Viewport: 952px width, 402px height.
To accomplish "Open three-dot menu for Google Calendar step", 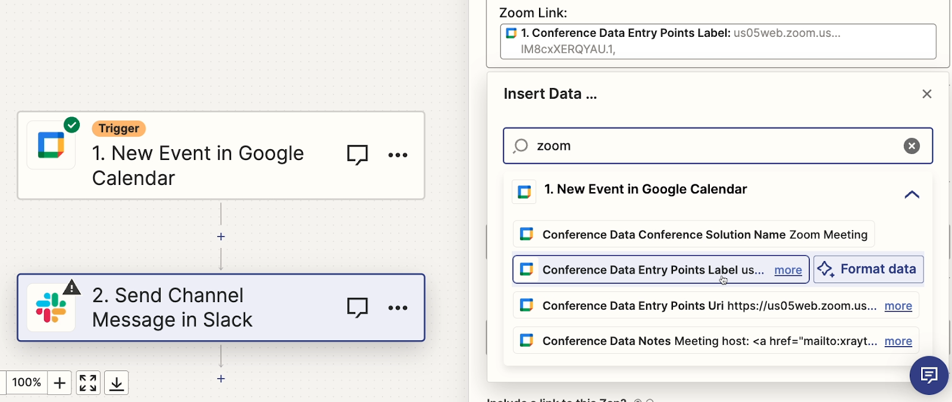I will point(397,155).
